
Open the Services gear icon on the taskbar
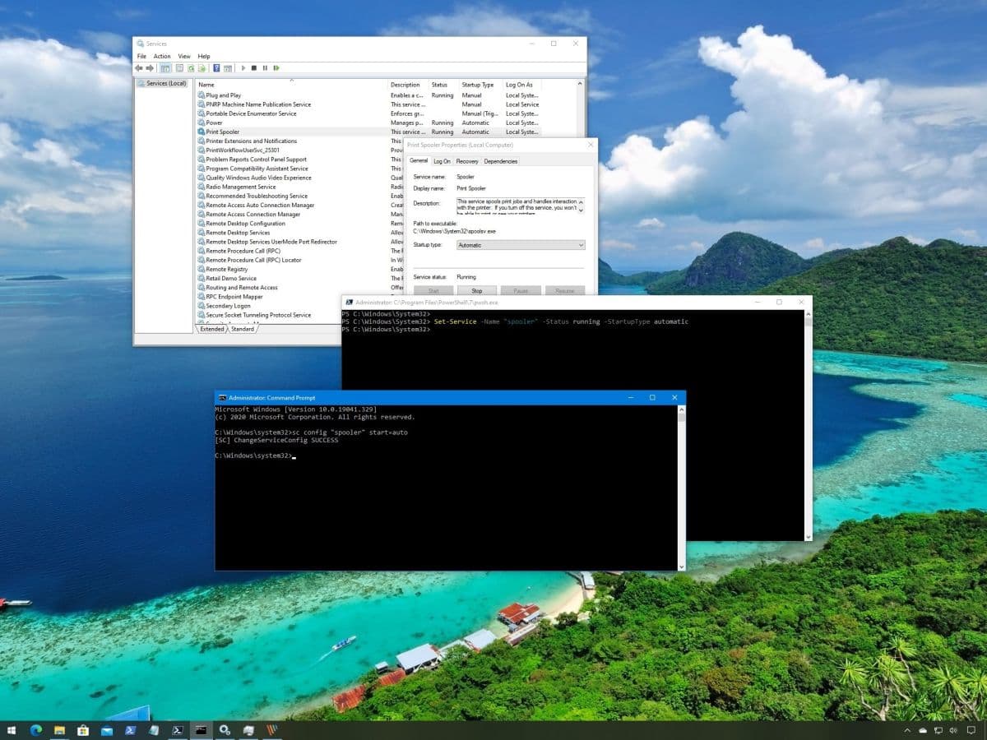pos(225,729)
